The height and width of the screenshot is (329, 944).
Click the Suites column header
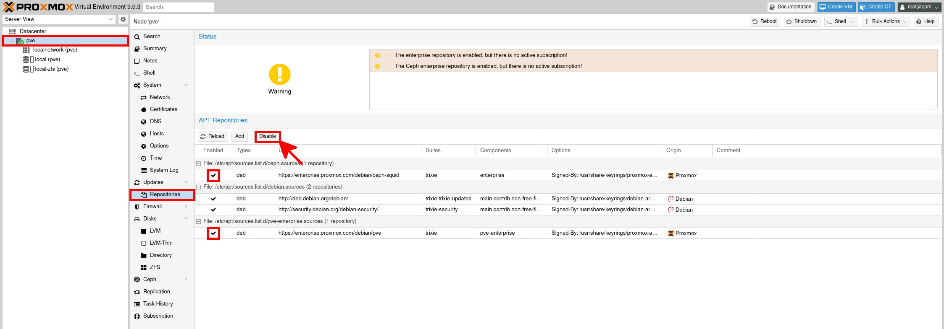click(433, 150)
